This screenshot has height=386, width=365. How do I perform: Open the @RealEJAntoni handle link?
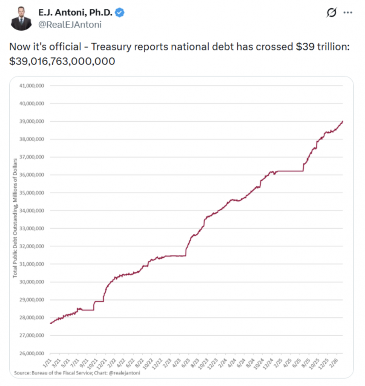[70, 25]
